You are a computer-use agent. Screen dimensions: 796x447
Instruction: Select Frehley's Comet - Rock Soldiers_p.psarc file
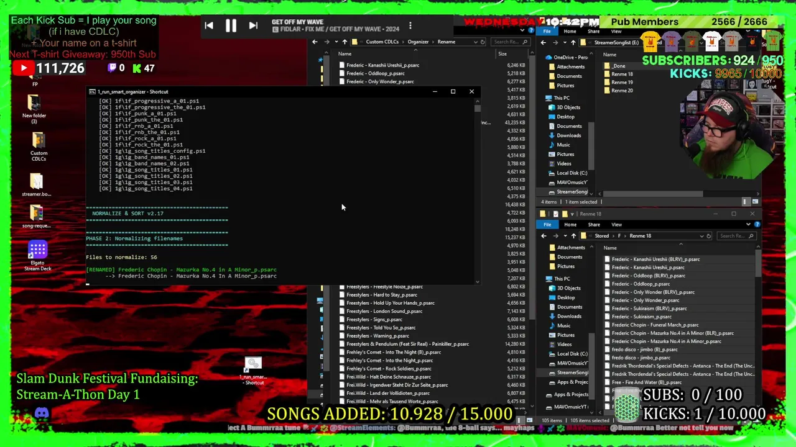(389, 369)
